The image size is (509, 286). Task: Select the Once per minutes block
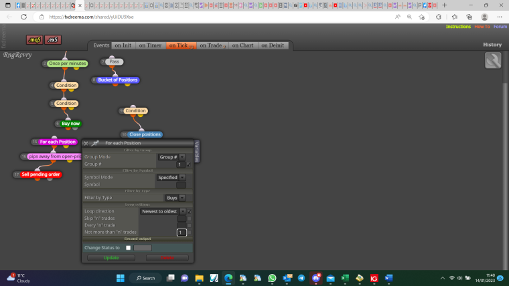pos(68,63)
